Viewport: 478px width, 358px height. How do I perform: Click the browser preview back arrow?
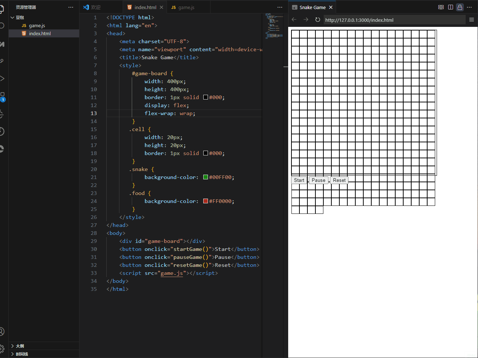(294, 20)
